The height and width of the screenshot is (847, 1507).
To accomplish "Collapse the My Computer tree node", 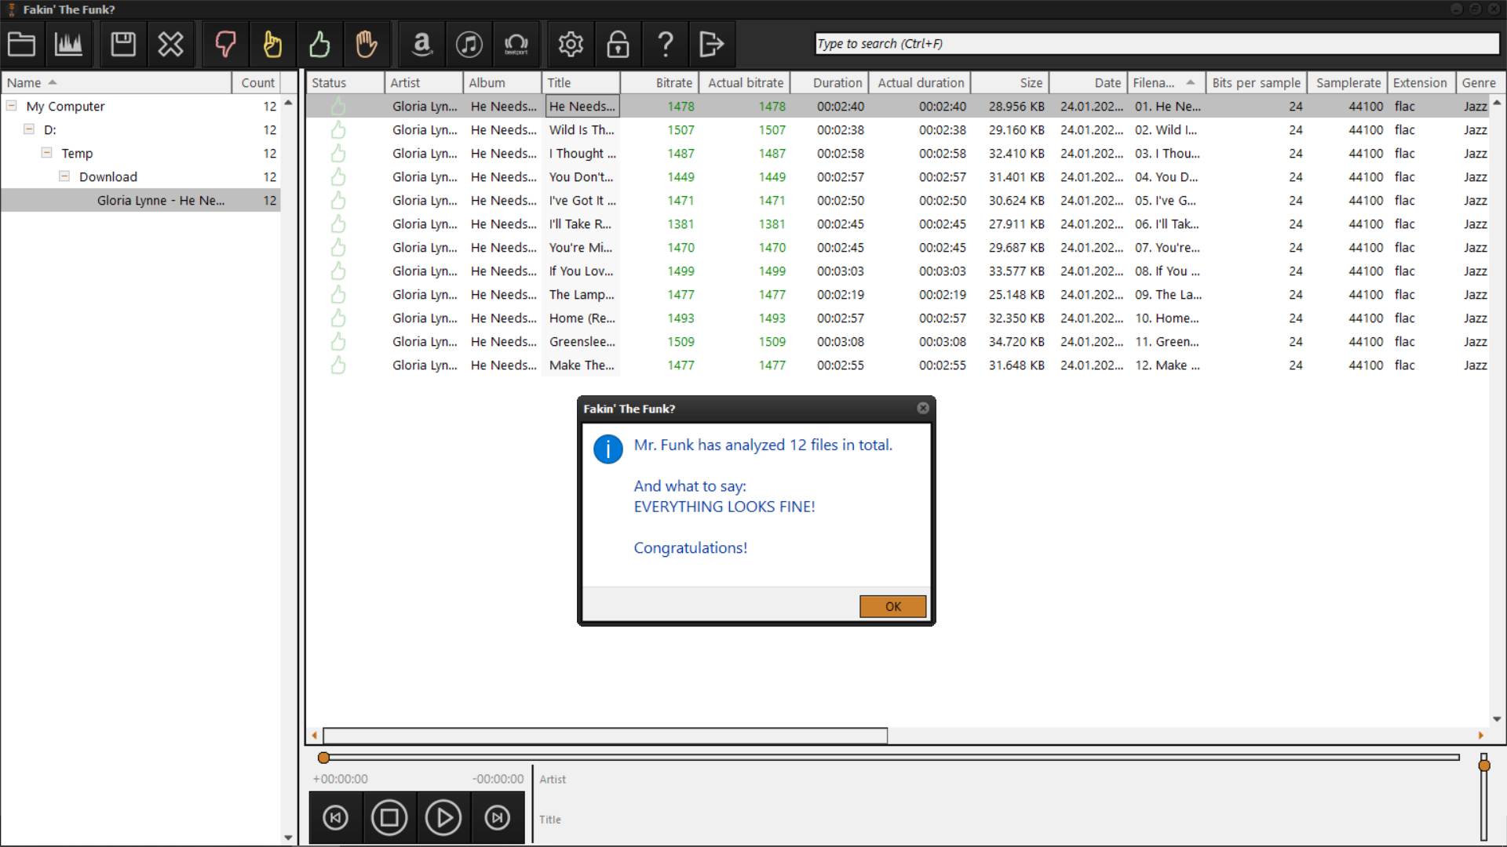I will point(12,106).
